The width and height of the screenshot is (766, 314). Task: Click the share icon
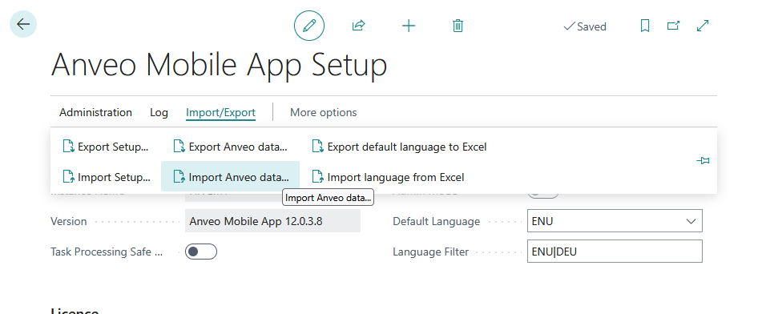359,26
